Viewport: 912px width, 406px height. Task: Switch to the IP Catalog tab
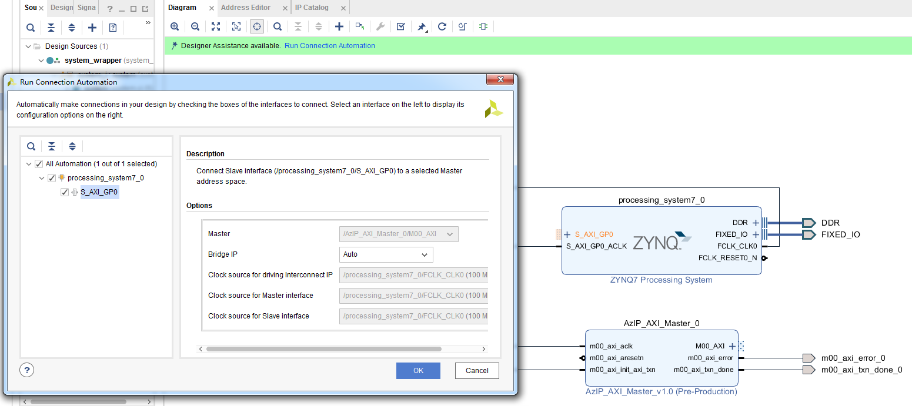point(312,8)
